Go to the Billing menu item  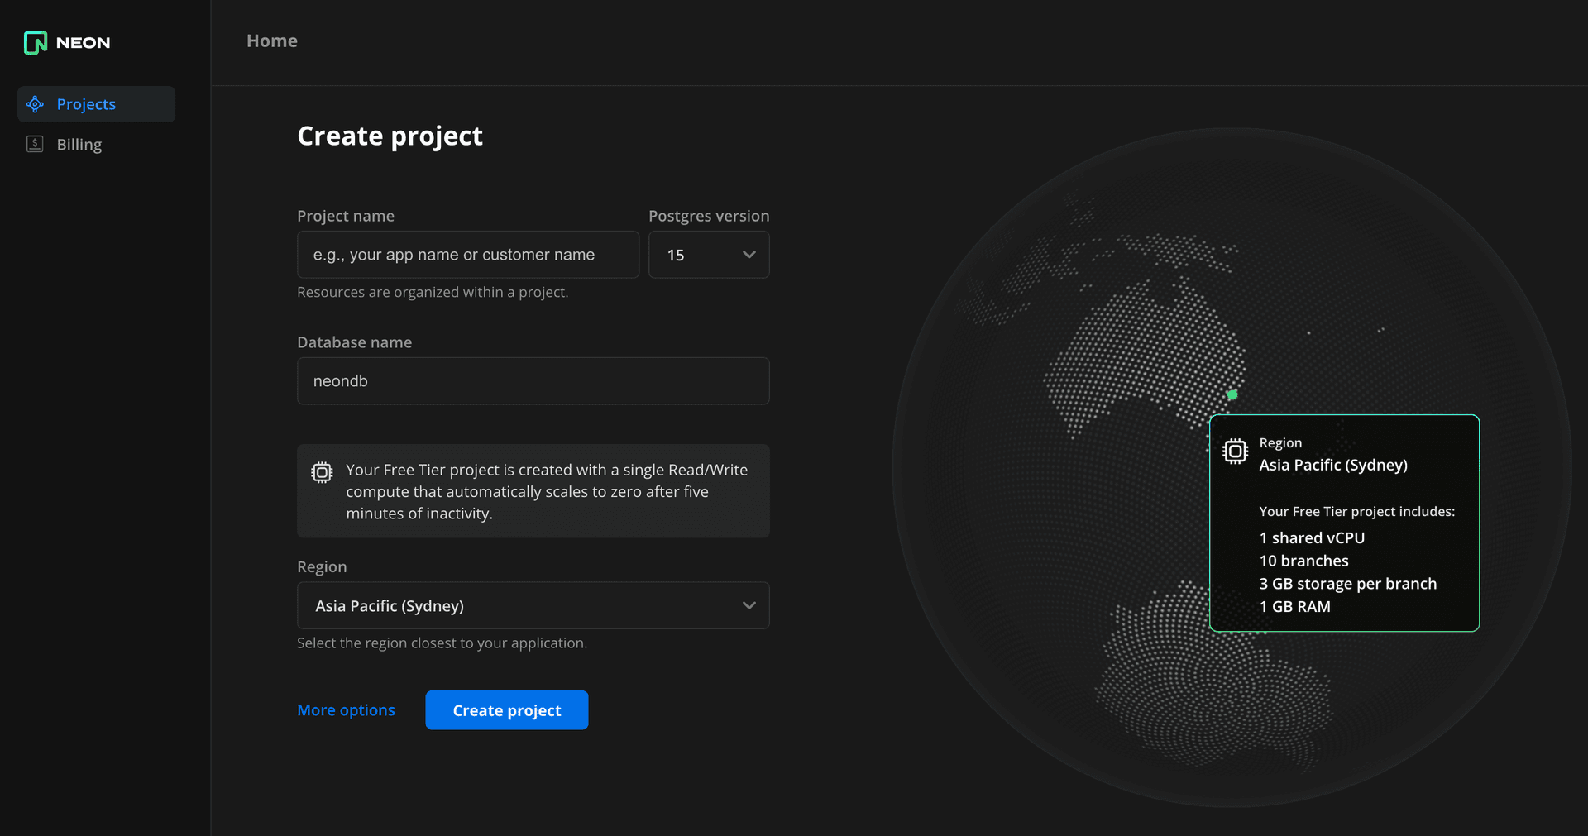coord(79,145)
